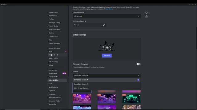Open the Choose a Server dropdown
The width and height of the screenshot is (197, 110).
107,16
